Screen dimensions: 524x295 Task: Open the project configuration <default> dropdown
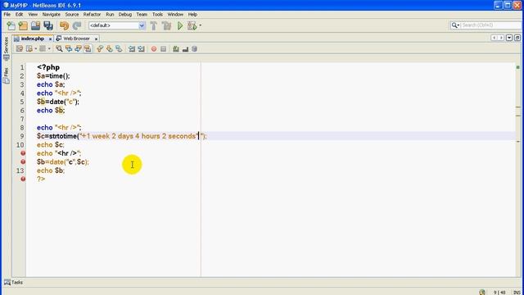pos(116,25)
